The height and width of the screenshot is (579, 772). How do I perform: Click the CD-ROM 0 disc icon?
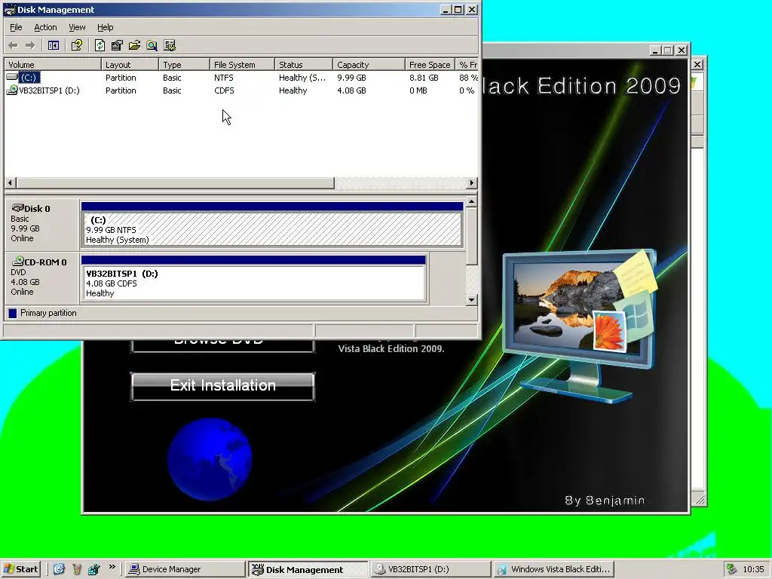[x=18, y=261]
